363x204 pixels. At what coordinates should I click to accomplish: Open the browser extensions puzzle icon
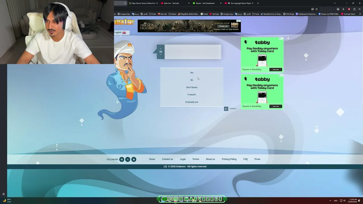pos(354,9)
